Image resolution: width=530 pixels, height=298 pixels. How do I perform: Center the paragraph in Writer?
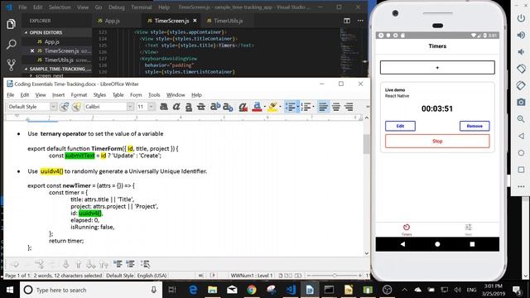click(x=336, y=107)
